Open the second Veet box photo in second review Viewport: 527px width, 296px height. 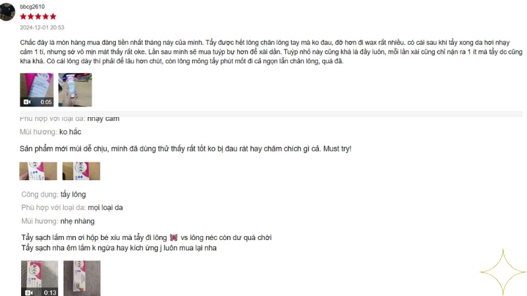[81, 171]
